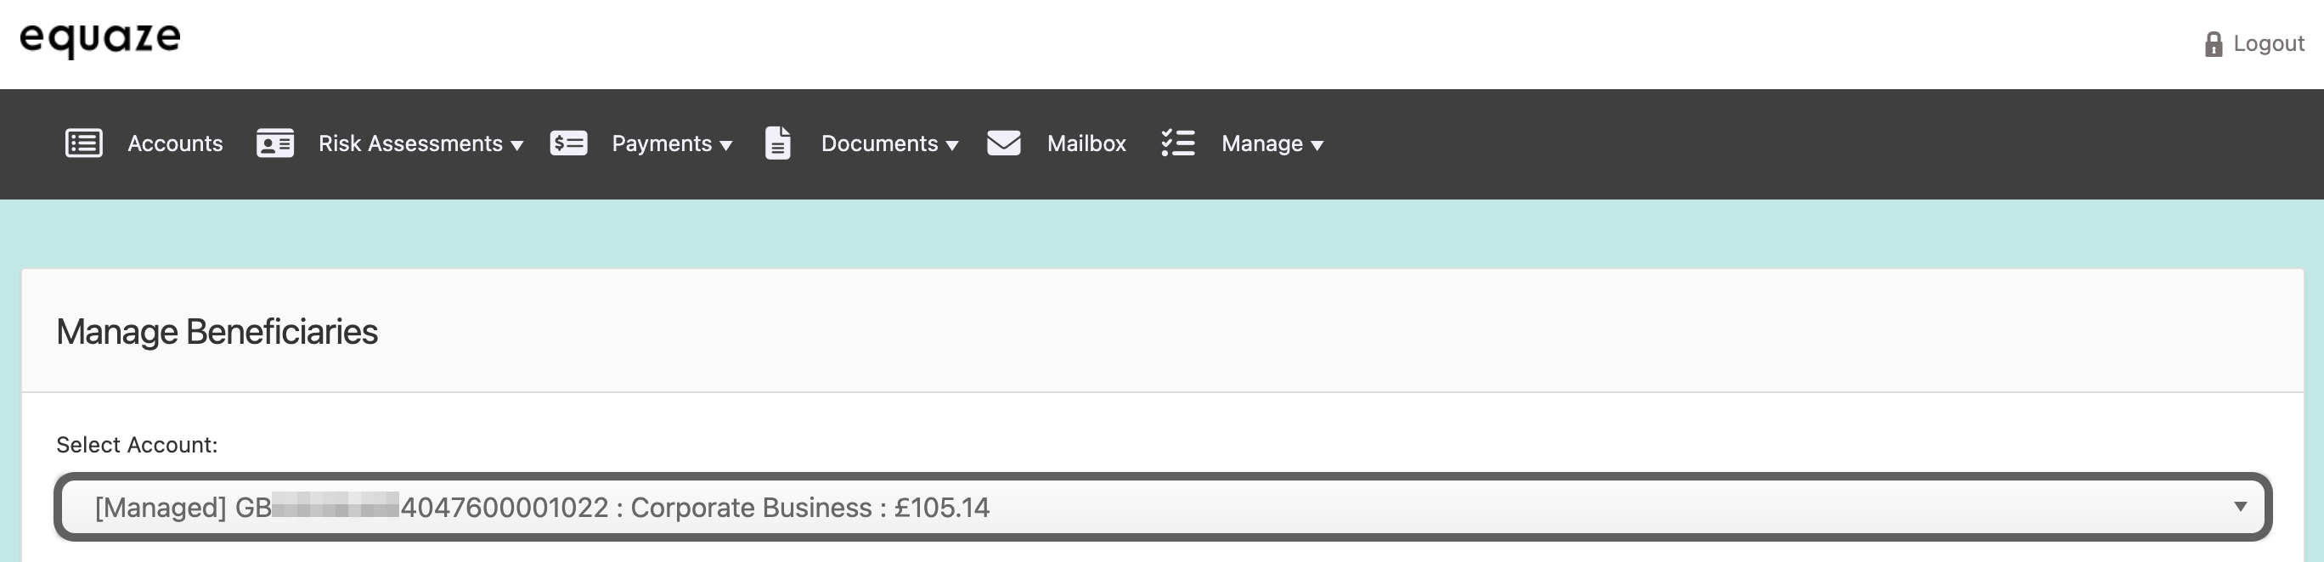
Task: Click the Manage Beneficiaries heading
Action: click(x=217, y=332)
